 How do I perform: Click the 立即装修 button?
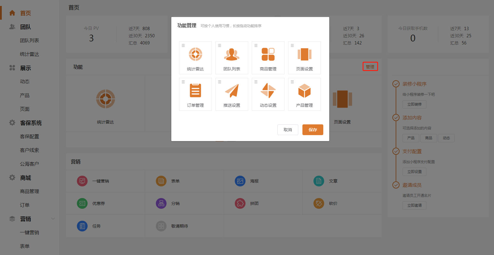click(x=414, y=104)
